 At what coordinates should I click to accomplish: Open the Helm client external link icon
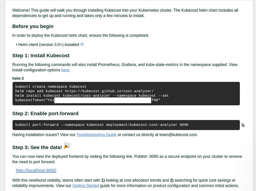(82, 44)
